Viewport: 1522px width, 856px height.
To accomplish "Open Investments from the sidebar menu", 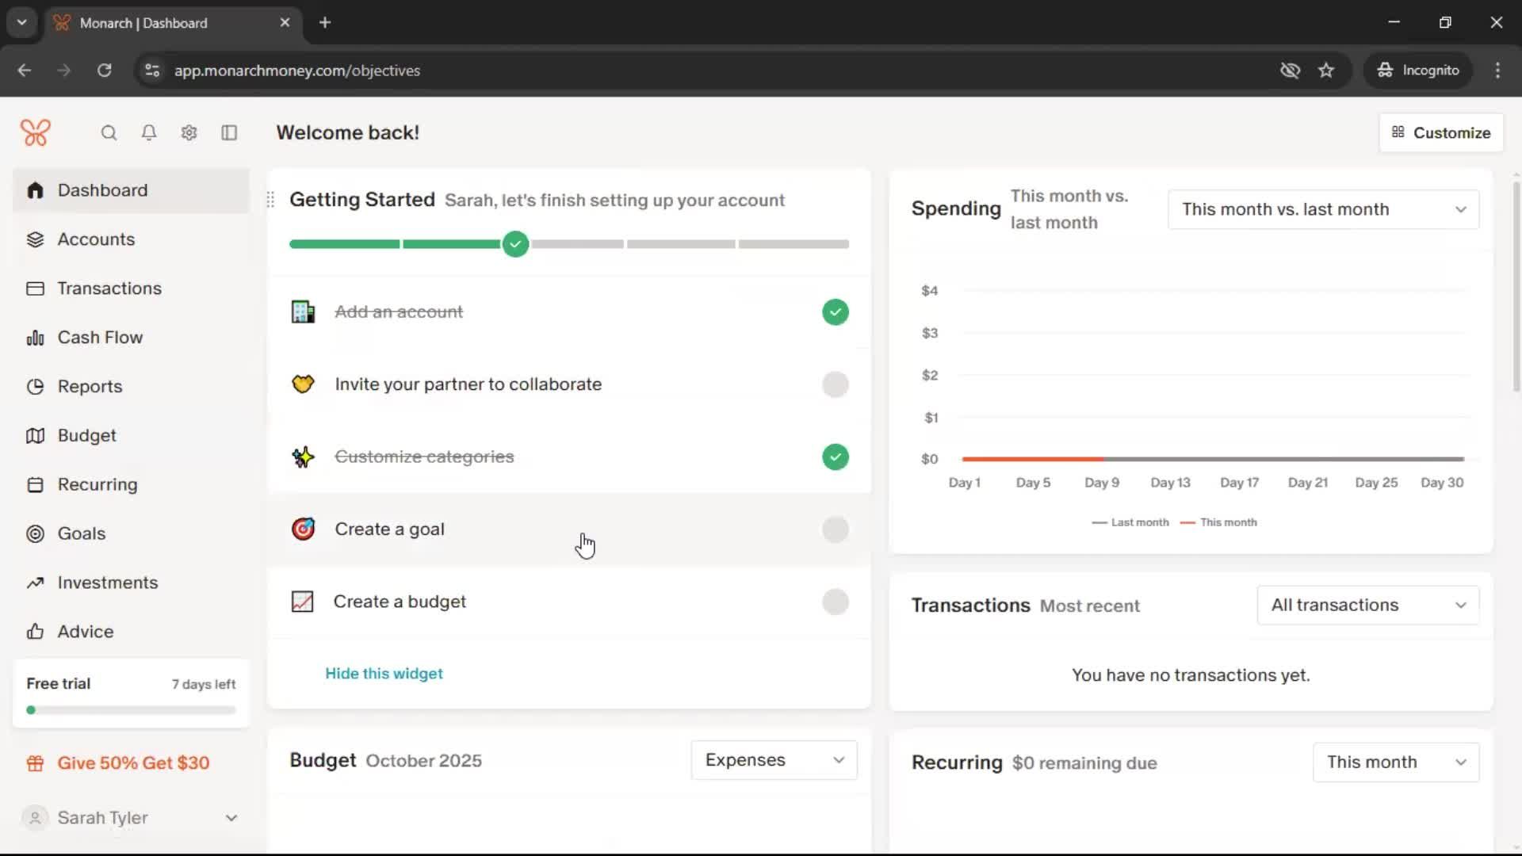I will pos(108,583).
